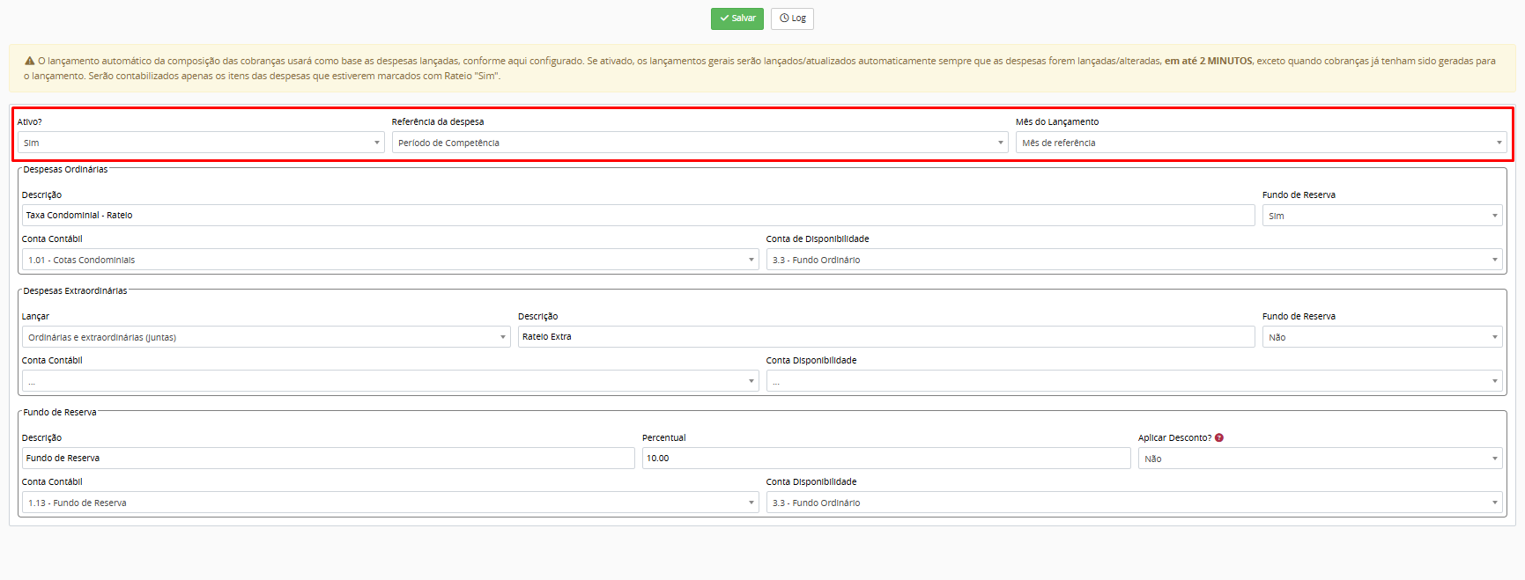This screenshot has width=1525, height=580.
Task: Expand the Referência da despesa dropdown
Action: click(700, 143)
